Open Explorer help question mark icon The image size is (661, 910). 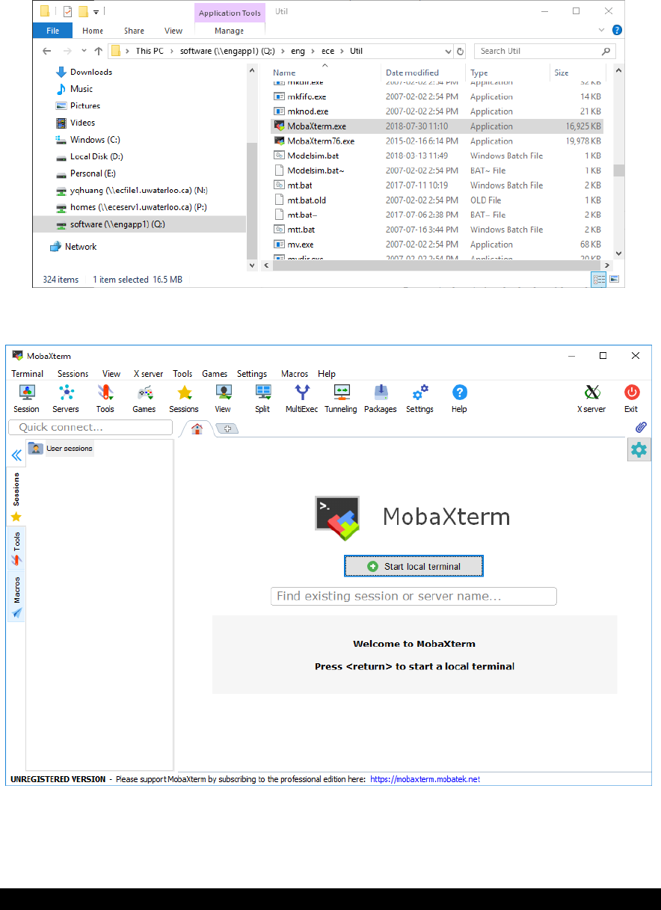[x=617, y=31]
